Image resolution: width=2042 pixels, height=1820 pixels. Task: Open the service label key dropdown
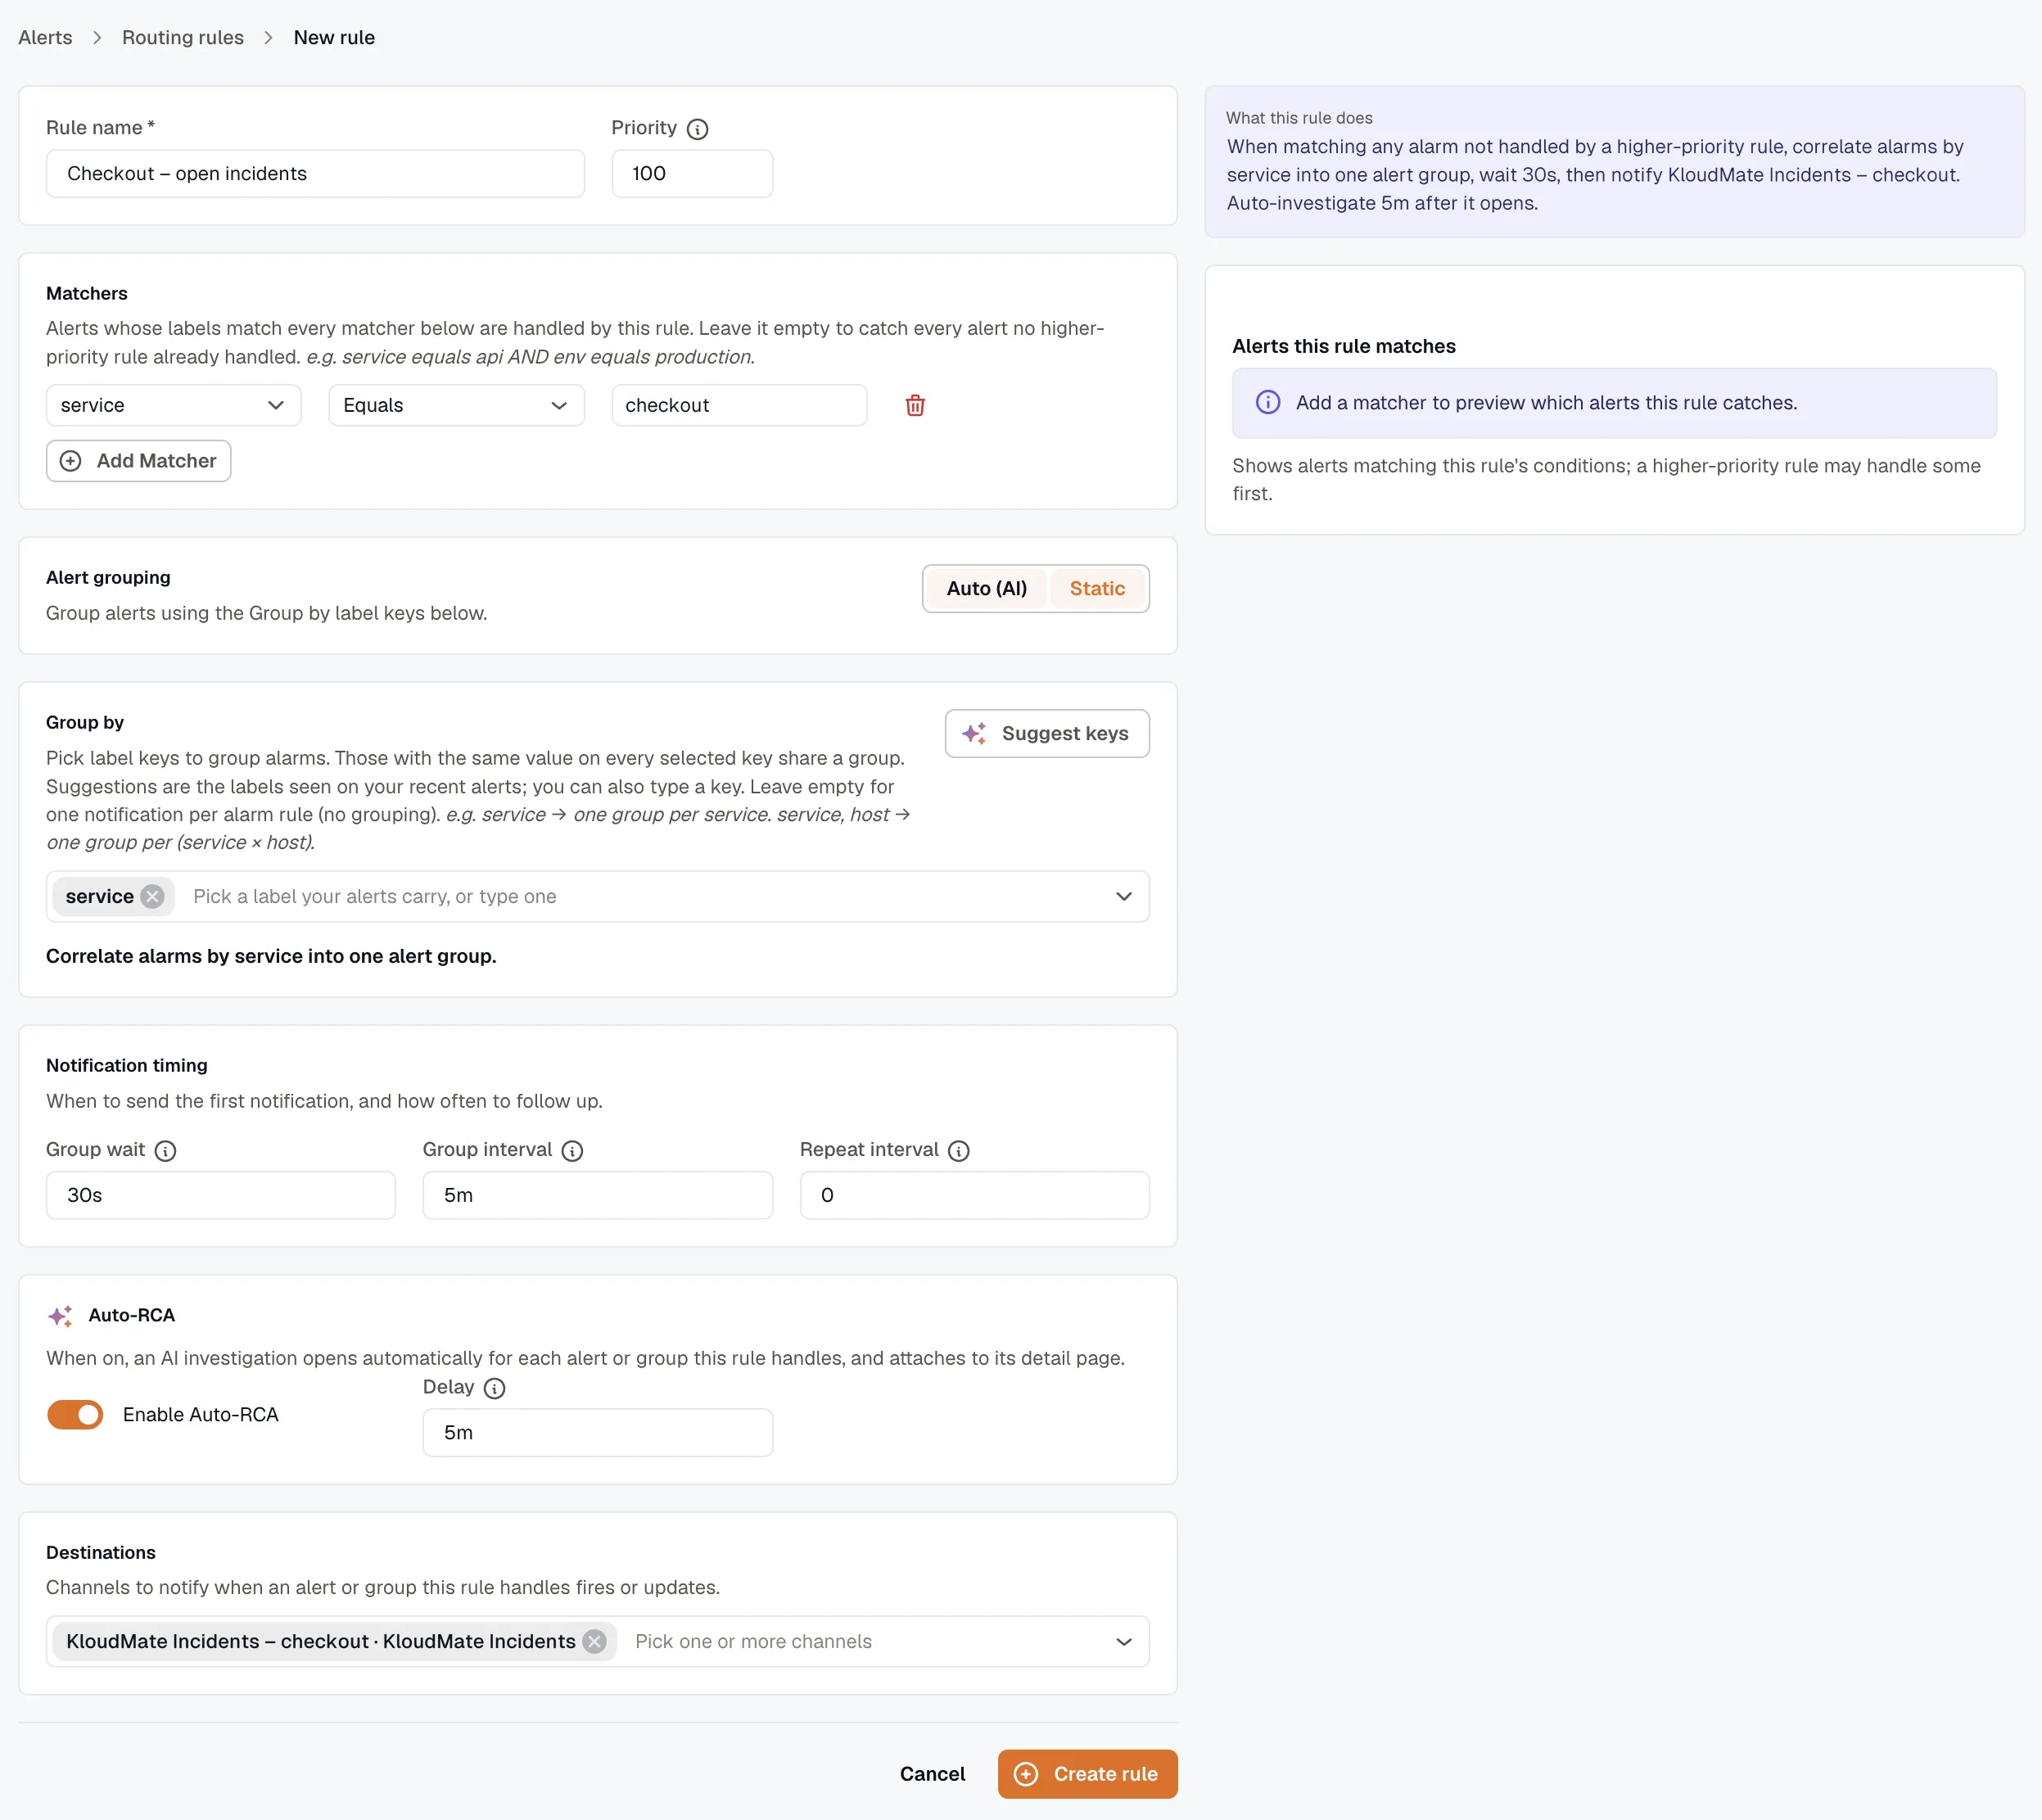click(x=173, y=405)
